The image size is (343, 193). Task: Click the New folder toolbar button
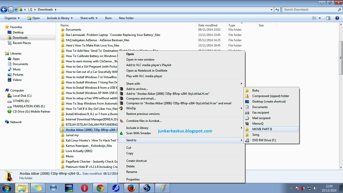point(126,18)
